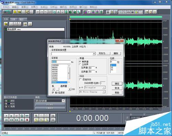This screenshot has height=136, width=172.
Task: Select the 单声道 (mono) radio button
Action: pyautogui.click(x=80, y=61)
